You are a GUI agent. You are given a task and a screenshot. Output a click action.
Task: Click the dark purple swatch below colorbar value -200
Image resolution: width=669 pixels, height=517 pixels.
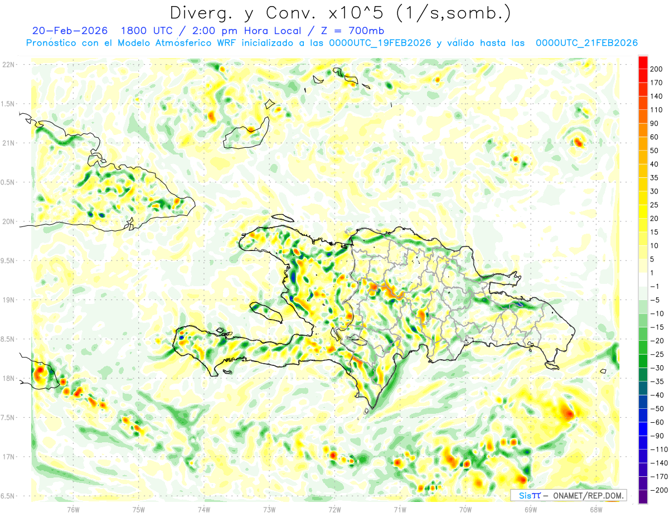click(x=643, y=497)
